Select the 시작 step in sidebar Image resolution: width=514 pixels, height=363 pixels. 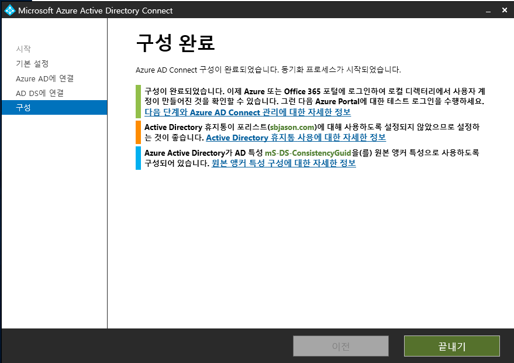tap(23, 49)
